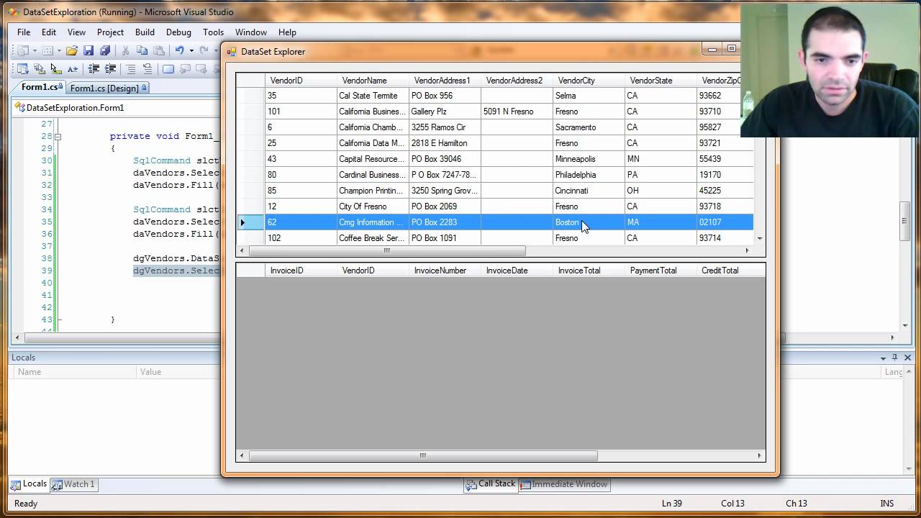
Task: Comment out the selected lines
Action: [131, 69]
